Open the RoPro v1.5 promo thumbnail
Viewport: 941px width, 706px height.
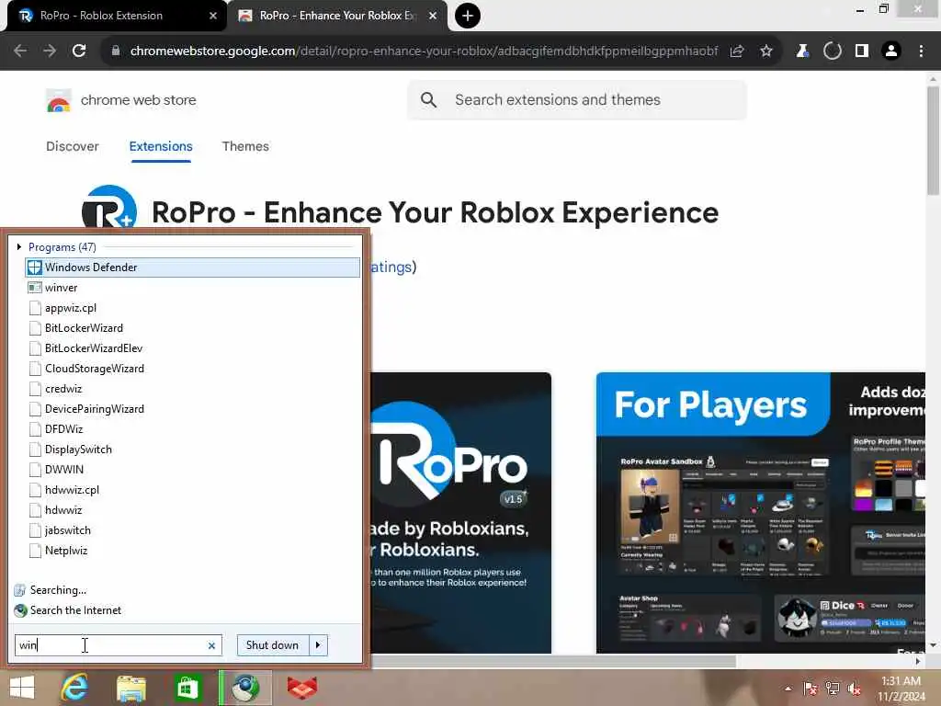pyautogui.click(x=460, y=513)
